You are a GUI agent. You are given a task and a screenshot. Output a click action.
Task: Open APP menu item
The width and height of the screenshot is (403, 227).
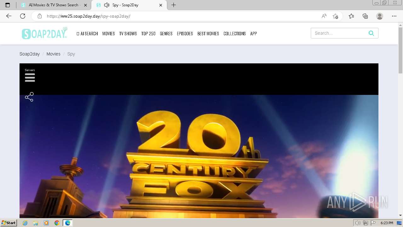pyautogui.click(x=253, y=33)
